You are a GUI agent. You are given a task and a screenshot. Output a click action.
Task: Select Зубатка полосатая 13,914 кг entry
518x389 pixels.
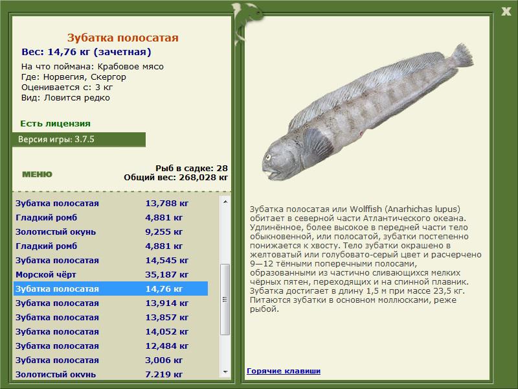[111, 303]
